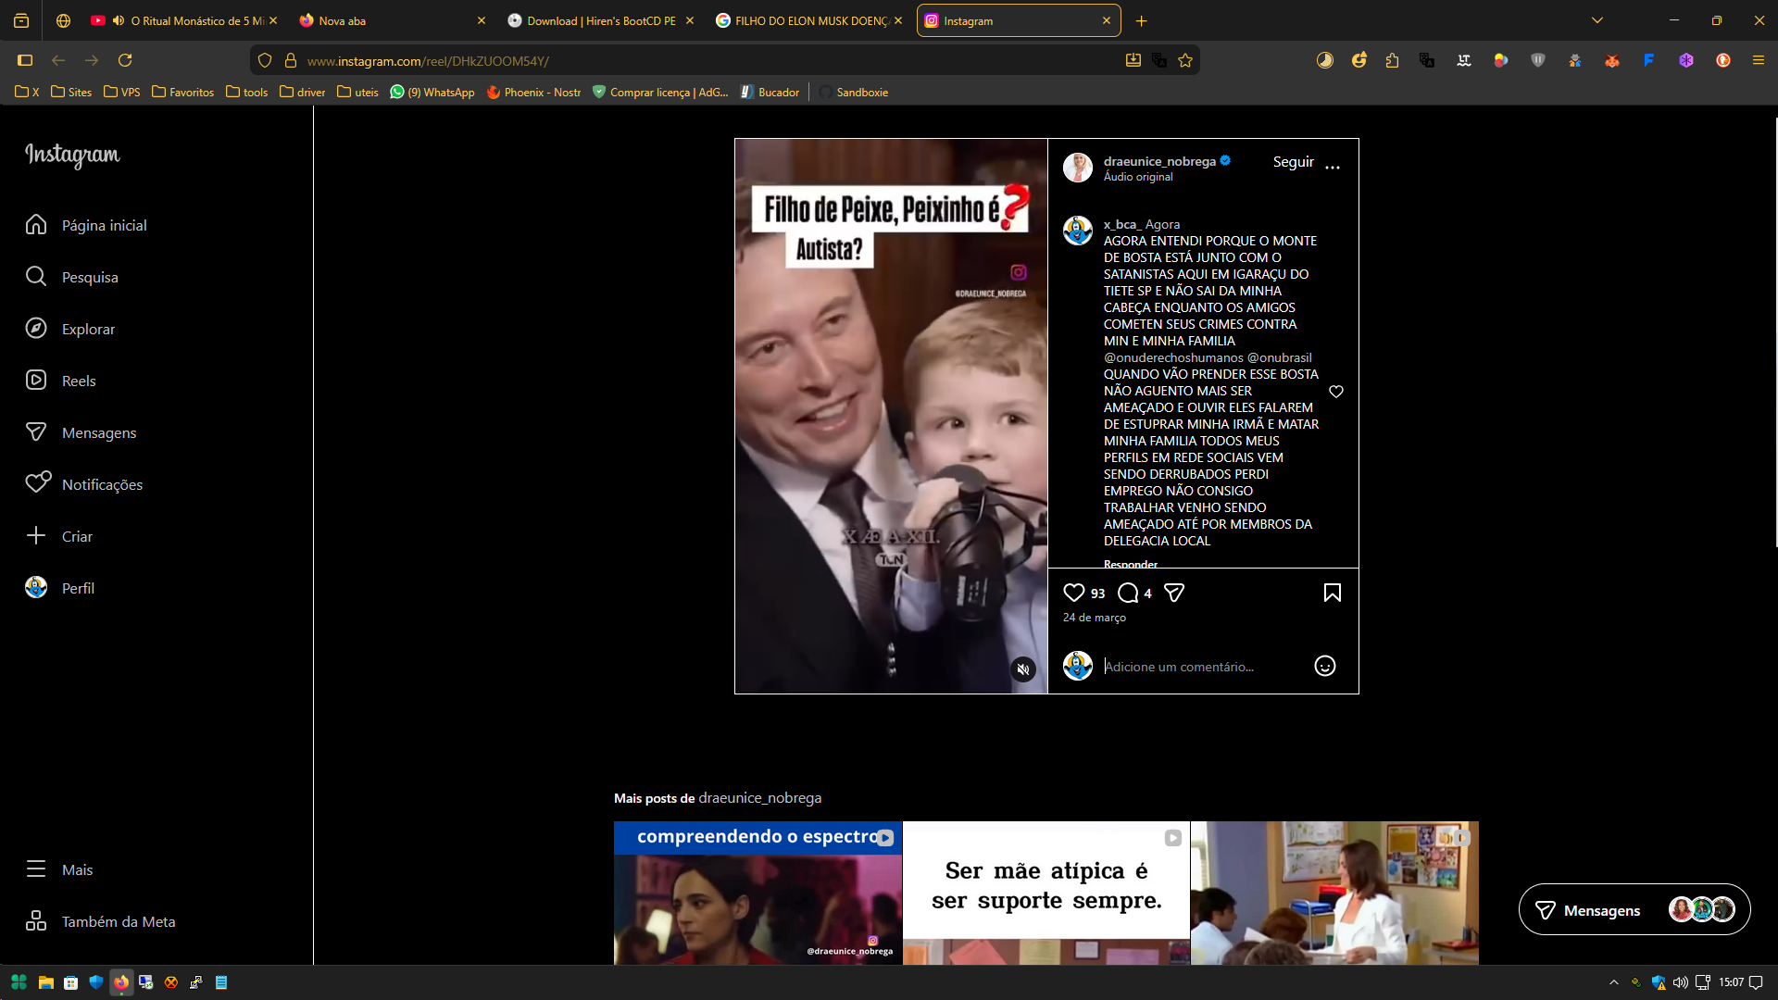Viewport: 1778px width, 1000px height.
Task: Like the x_bca_ comment
Action: point(1335,392)
